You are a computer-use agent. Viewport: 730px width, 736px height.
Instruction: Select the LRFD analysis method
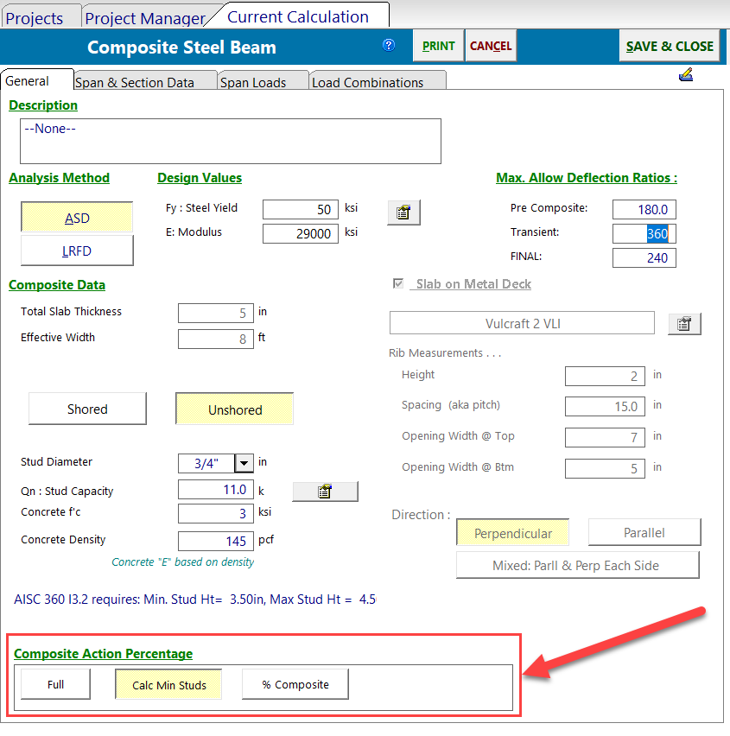point(77,251)
